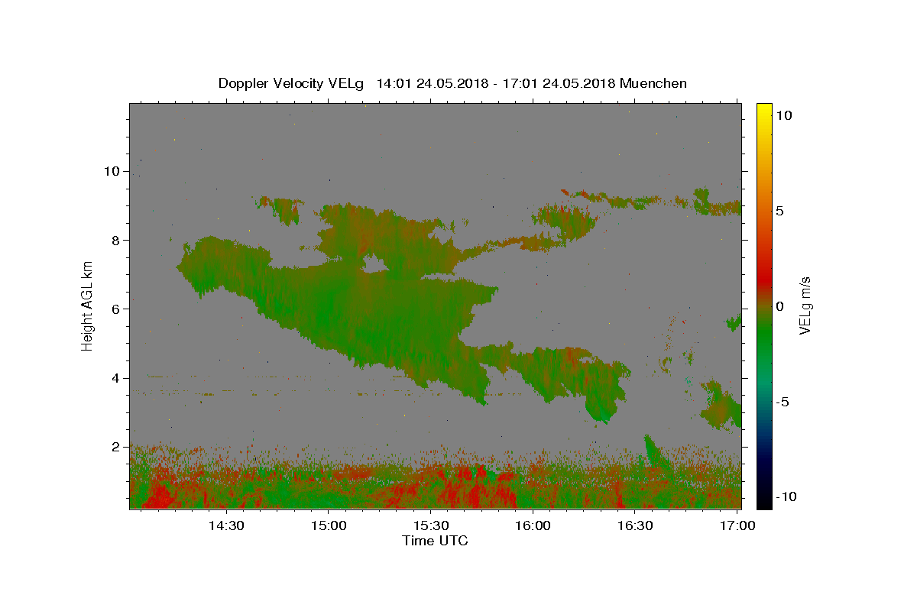Click the small hole inside the large cloud
917x611 pixels.
point(373,265)
